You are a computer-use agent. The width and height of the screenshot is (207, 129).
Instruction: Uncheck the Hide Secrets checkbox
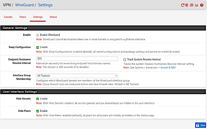38,99
